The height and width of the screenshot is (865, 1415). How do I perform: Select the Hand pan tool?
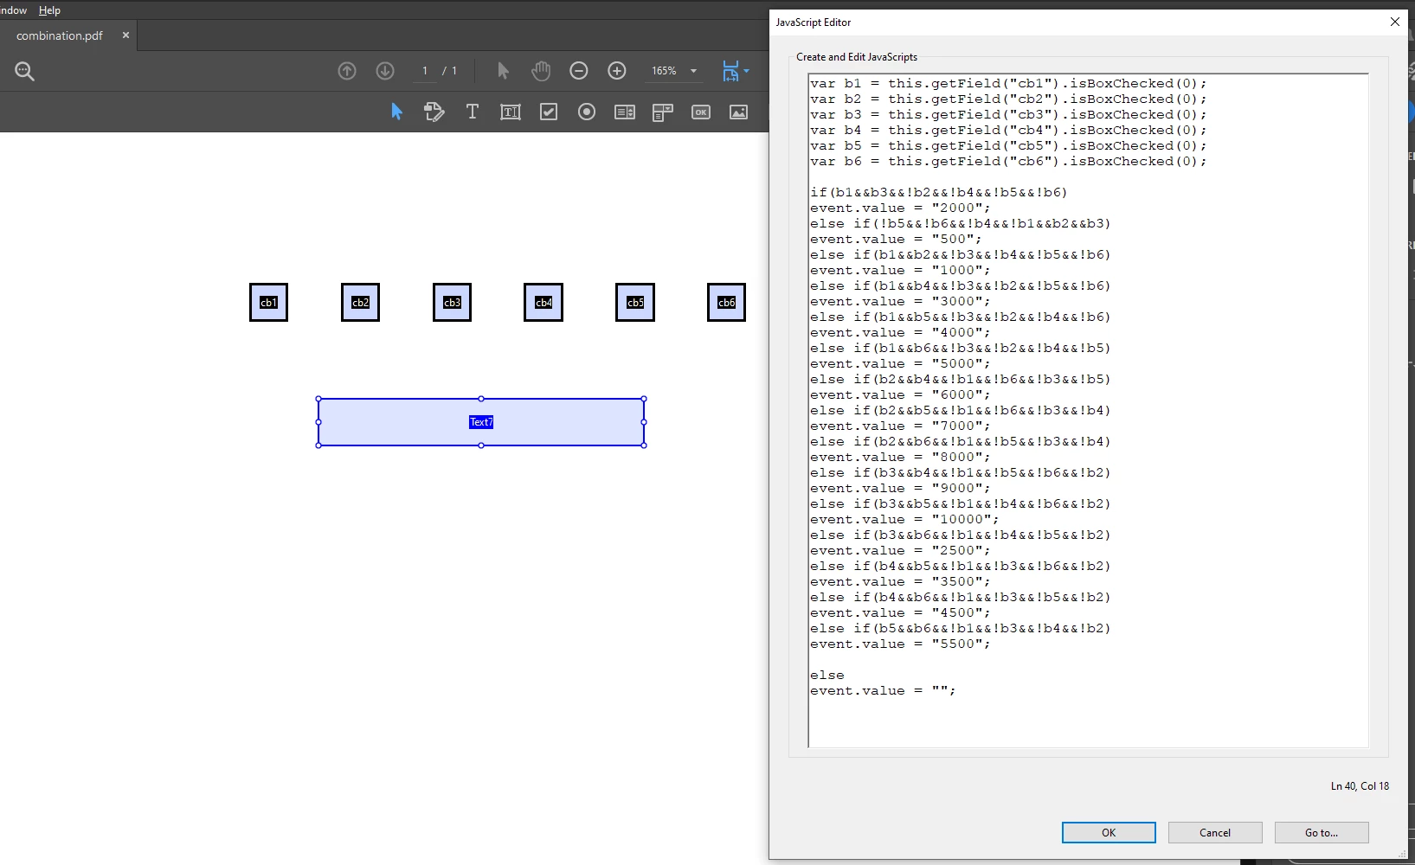point(541,71)
